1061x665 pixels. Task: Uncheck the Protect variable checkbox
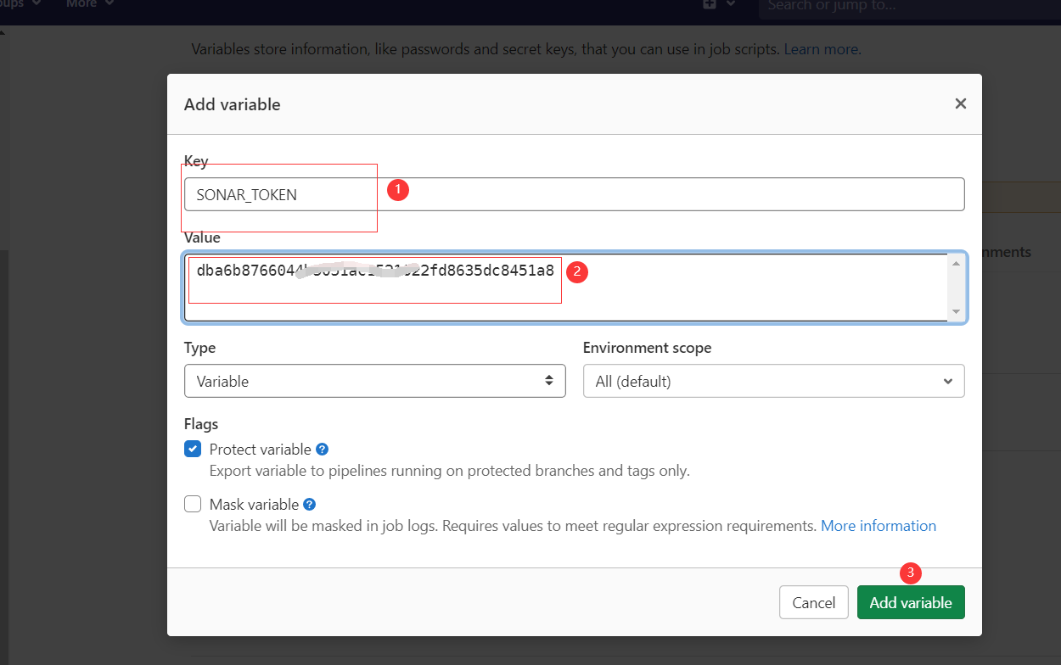[x=193, y=450]
